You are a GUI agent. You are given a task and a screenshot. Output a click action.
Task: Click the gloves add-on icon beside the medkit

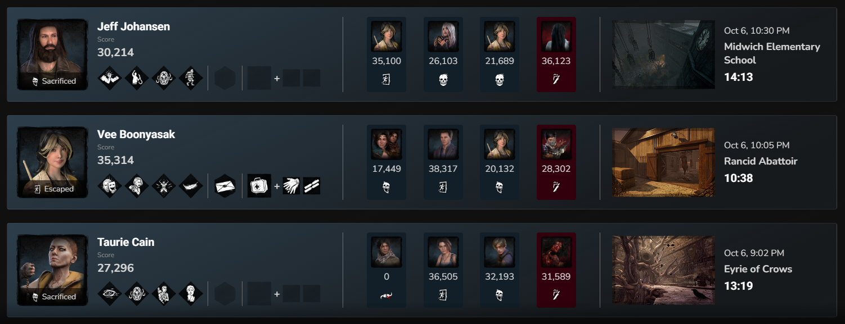291,186
